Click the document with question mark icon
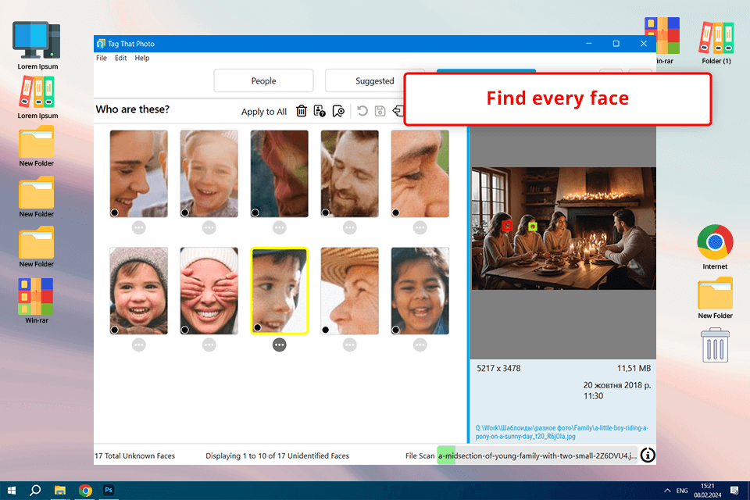Screen dimensions: 750x500 tap(320, 112)
